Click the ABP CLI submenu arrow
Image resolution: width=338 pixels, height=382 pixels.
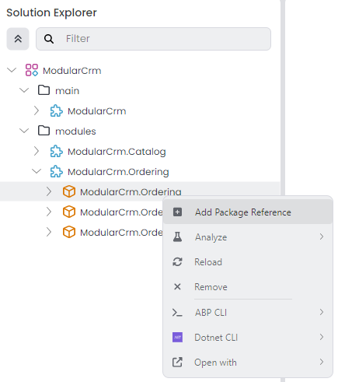point(322,312)
